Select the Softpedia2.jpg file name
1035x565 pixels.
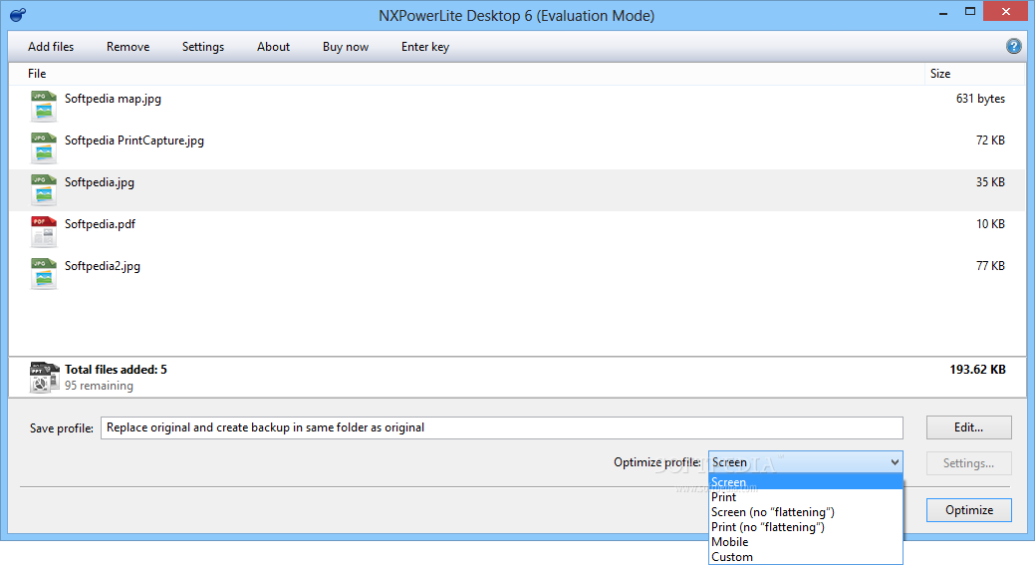tap(103, 266)
